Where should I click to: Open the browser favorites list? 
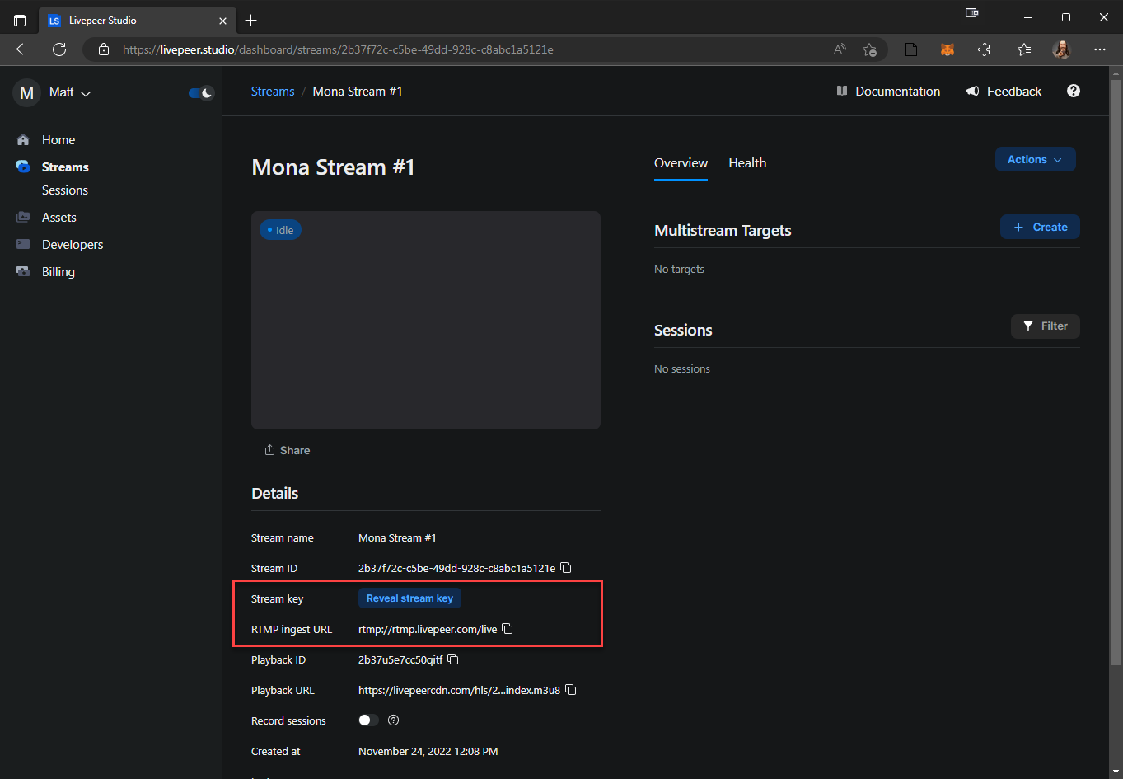pos(1024,49)
